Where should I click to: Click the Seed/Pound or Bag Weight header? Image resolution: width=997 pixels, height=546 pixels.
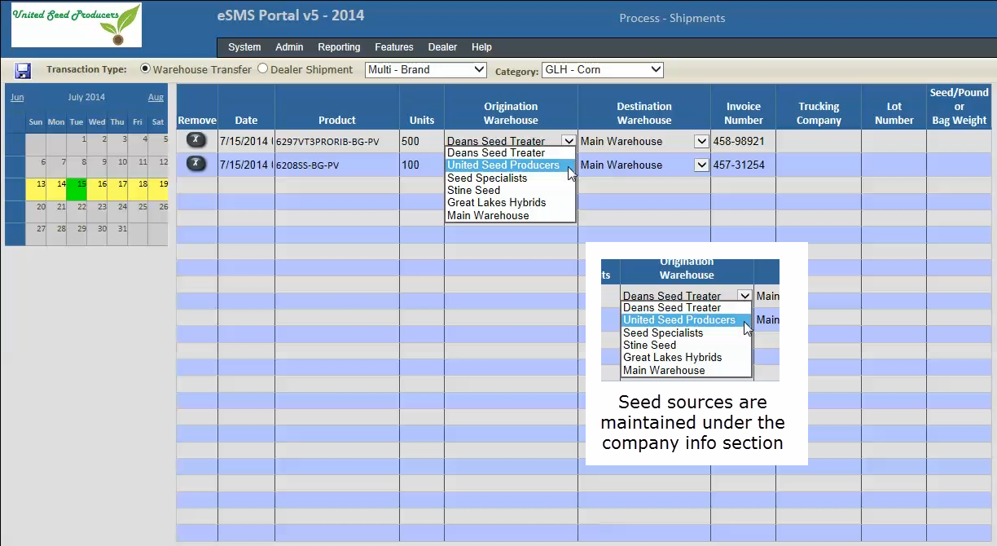[x=960, y=106]
